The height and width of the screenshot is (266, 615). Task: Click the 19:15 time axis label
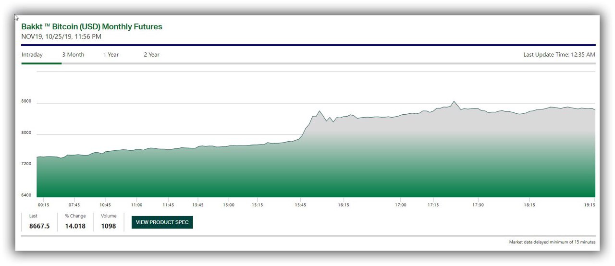[x=590, y=205]
